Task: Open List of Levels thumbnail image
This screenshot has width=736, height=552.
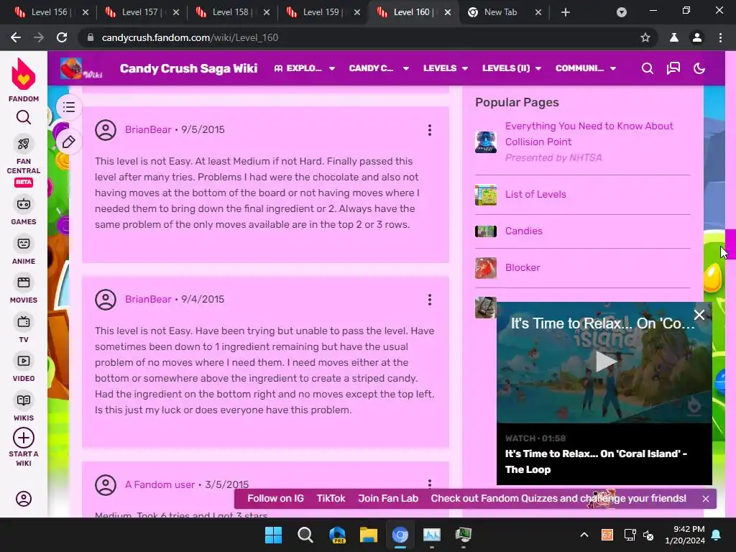Action: (x=486, y=195)
